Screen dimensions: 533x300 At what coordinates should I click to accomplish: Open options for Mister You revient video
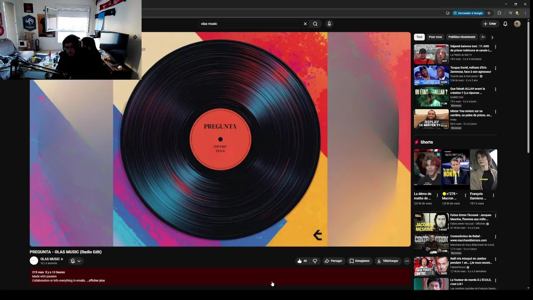(x=496, y=112)
